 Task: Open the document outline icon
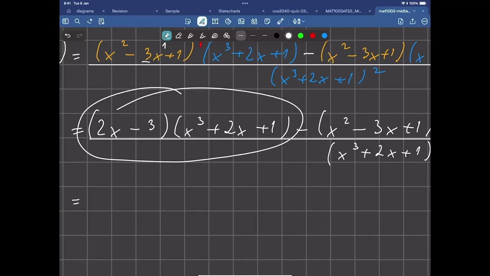[101, 21]
